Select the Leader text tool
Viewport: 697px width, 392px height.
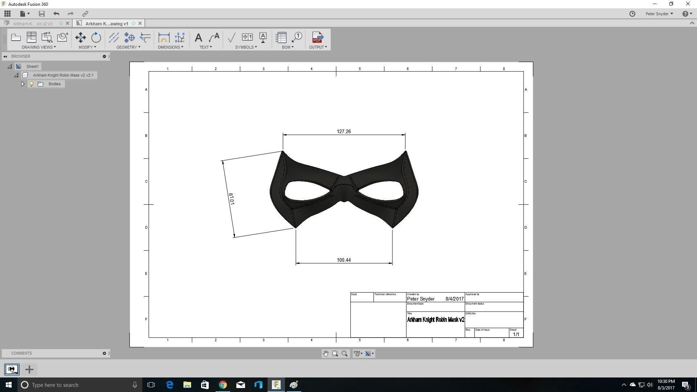[x=214, y=37]
